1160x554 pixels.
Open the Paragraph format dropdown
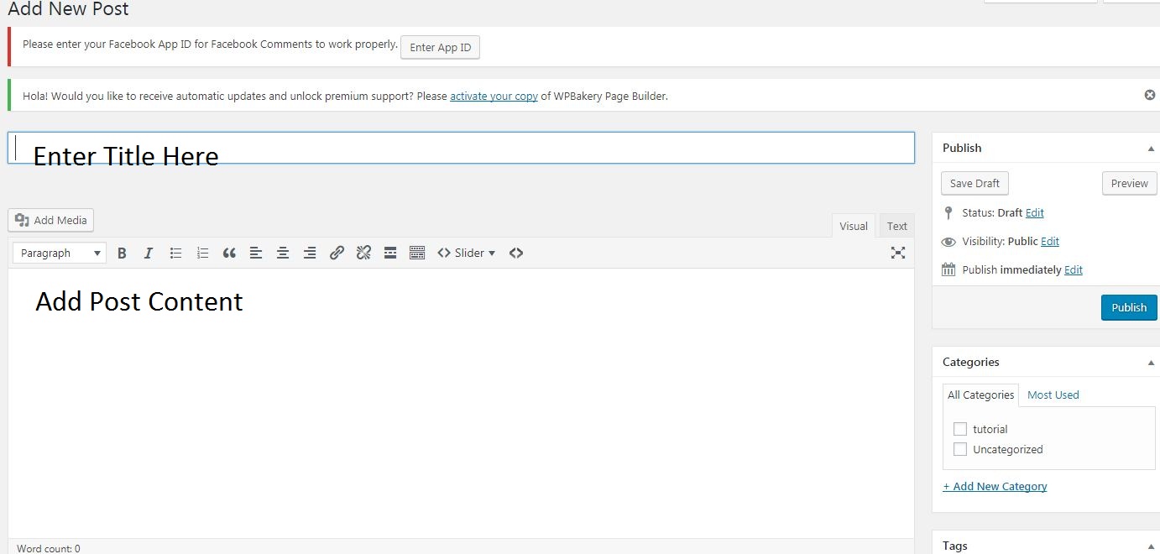point(60,253)
